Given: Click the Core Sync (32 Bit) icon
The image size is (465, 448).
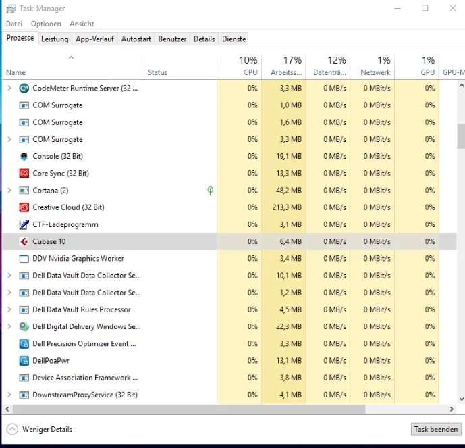Looking at the screenshot, I should click(24, 174).
